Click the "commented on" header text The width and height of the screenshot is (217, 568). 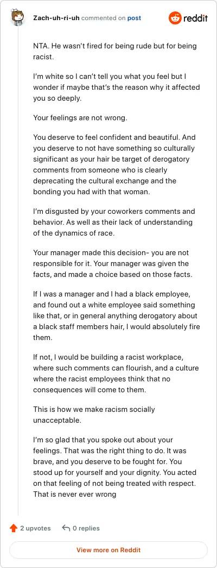click(x=103, y=18)
